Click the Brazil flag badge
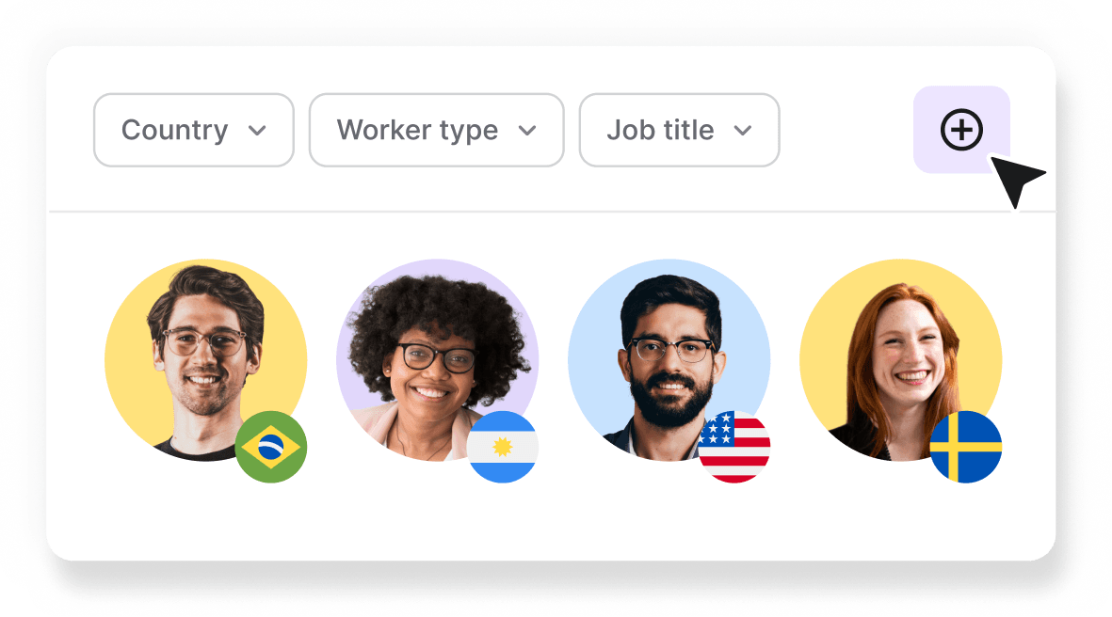This screenshot has width=1112, height=617. [271, 447]
